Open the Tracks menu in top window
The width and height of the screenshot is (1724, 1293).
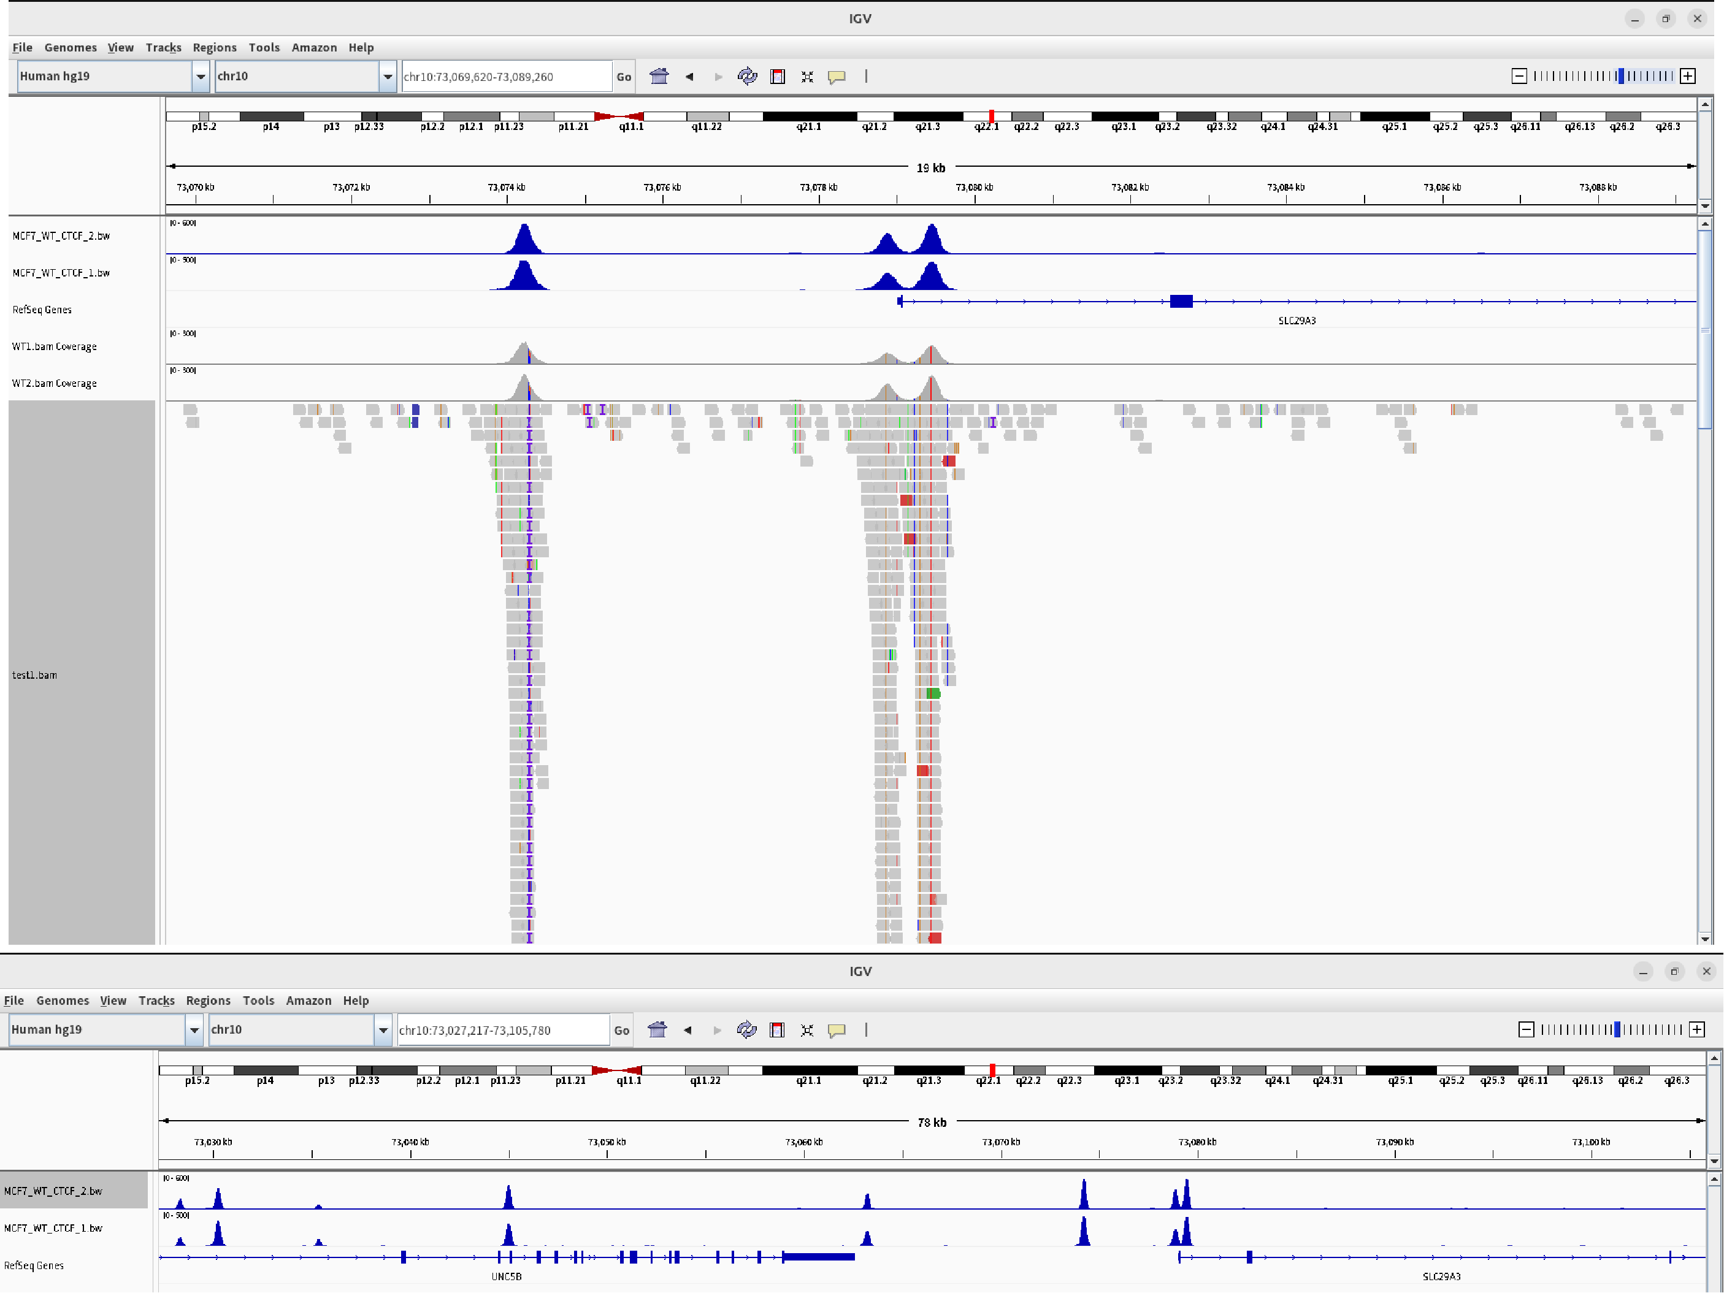[163, 47]
